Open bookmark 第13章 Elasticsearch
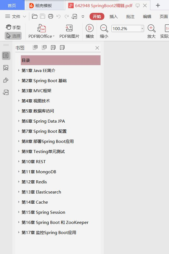 [x=41, y=192]
